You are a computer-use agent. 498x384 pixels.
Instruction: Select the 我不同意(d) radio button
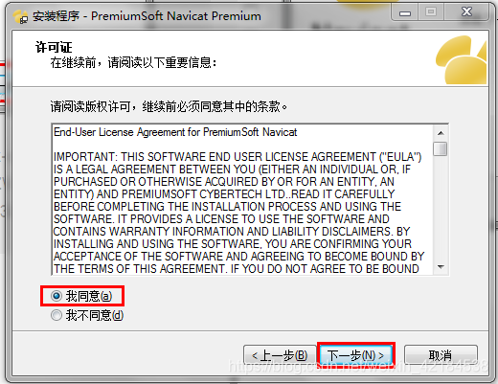pyautogui.click(x=57, y=315)
